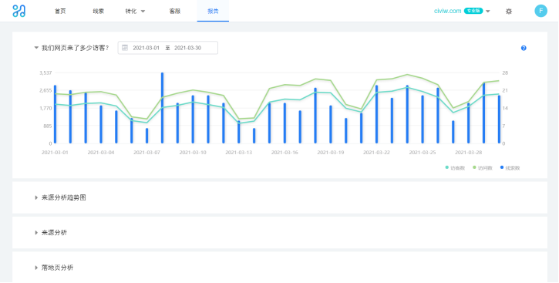This screenshot has width=559, height=283.
Task: Click the app logo icon
Action: pos(19,11)
